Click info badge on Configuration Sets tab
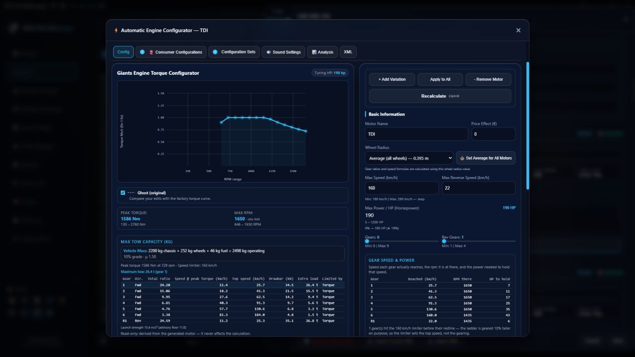 215,52
